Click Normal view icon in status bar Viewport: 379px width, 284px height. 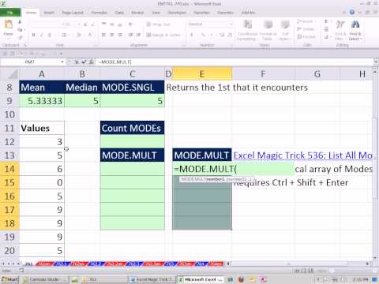coord(296,271)
